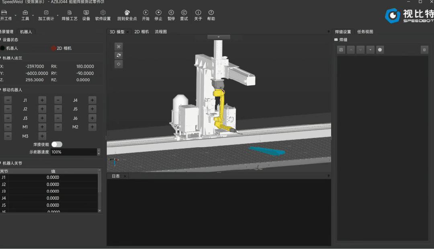Switch to the 流程图 tab
Image resolution: width=434 pixels, height=249 pixels.
[161, 32]
